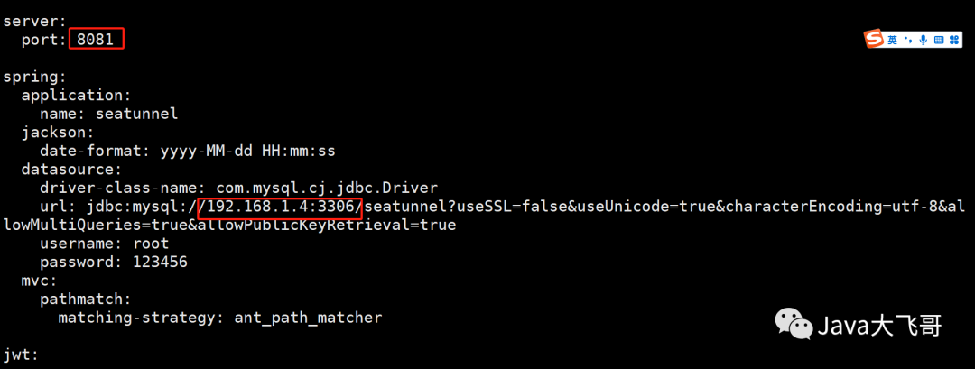Click the Java大飞哥 watermark text

pos(880,326)
